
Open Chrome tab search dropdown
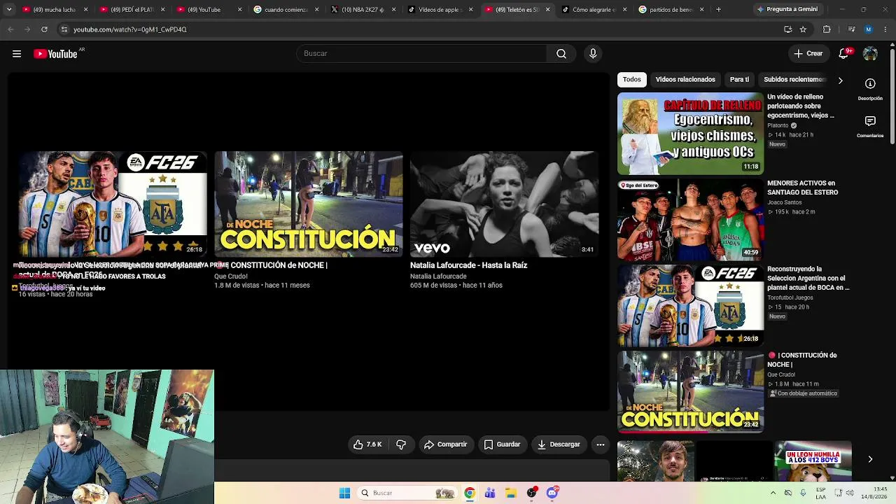(x=10, y=10)
